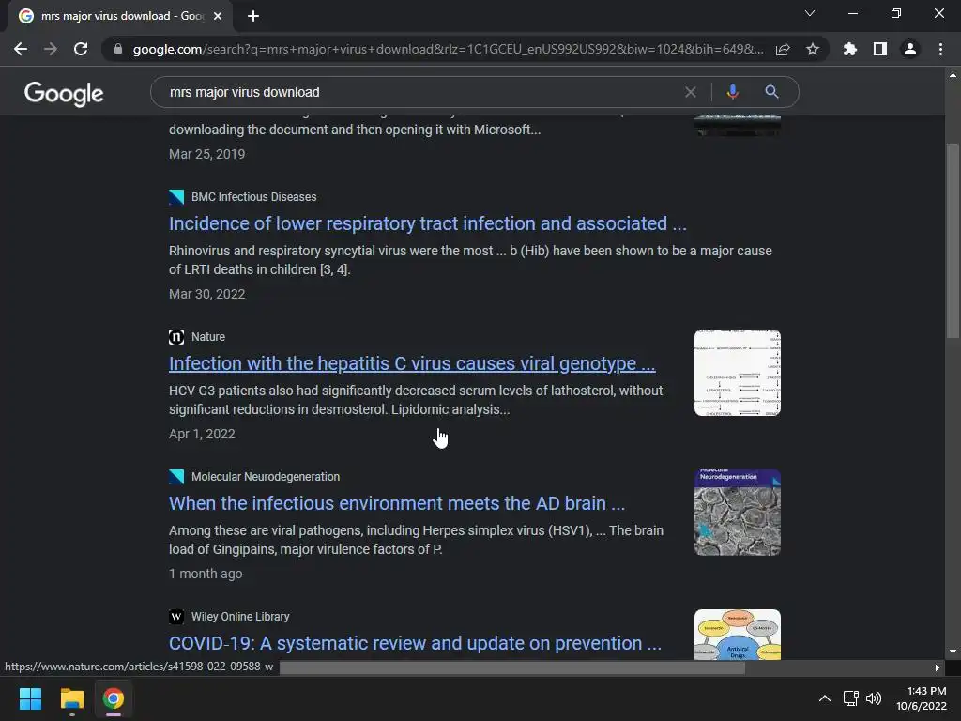Close the 'mrs major virus download' tab

click(x=218, y=16)
